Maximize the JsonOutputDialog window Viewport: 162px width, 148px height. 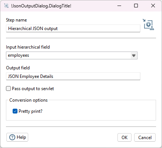136,6
